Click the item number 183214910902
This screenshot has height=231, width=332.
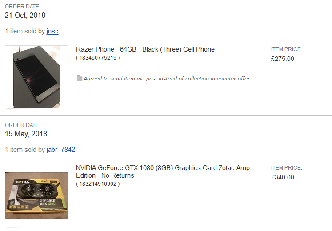tap(98, 184)
